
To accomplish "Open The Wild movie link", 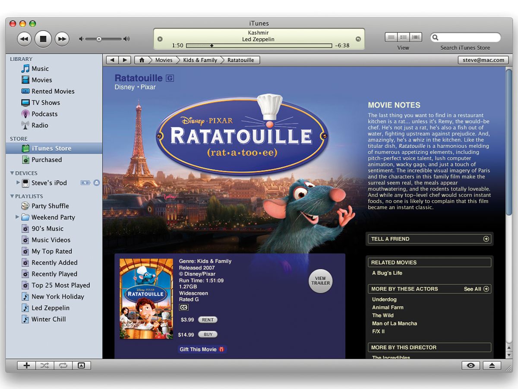I will pyautogui.click(x=383, y=315).
